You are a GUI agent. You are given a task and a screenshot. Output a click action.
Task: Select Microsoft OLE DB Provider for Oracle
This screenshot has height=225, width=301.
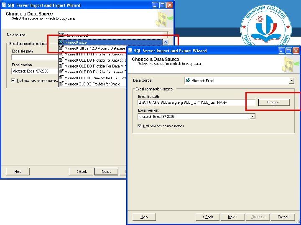pyautogui.click(x=92, y=84)
